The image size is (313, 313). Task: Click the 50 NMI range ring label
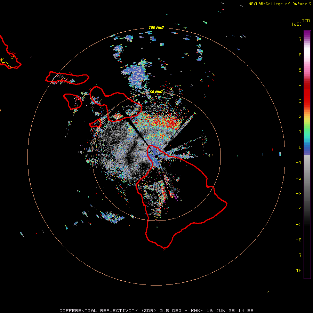[156, 92]
